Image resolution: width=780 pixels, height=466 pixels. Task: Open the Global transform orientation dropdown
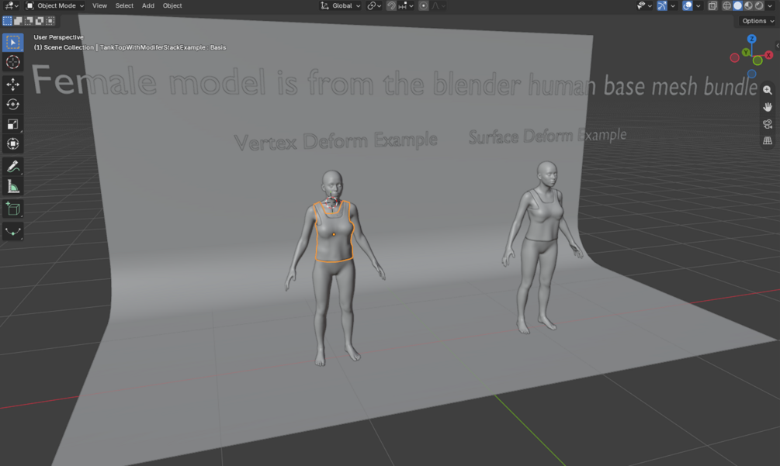[x=340, y=5]
